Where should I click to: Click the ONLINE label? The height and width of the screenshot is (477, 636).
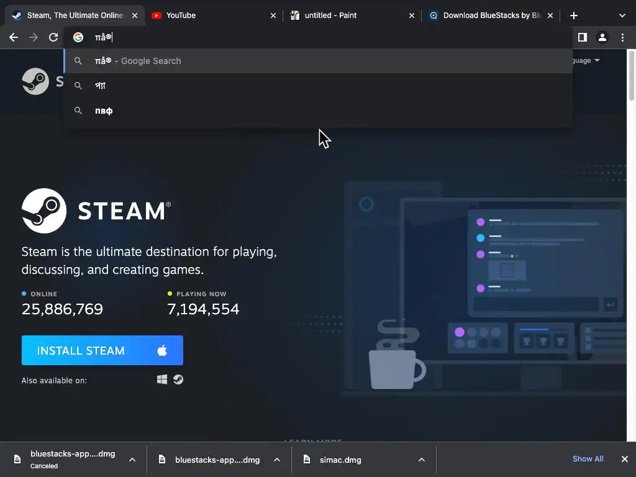coord(44,294)
